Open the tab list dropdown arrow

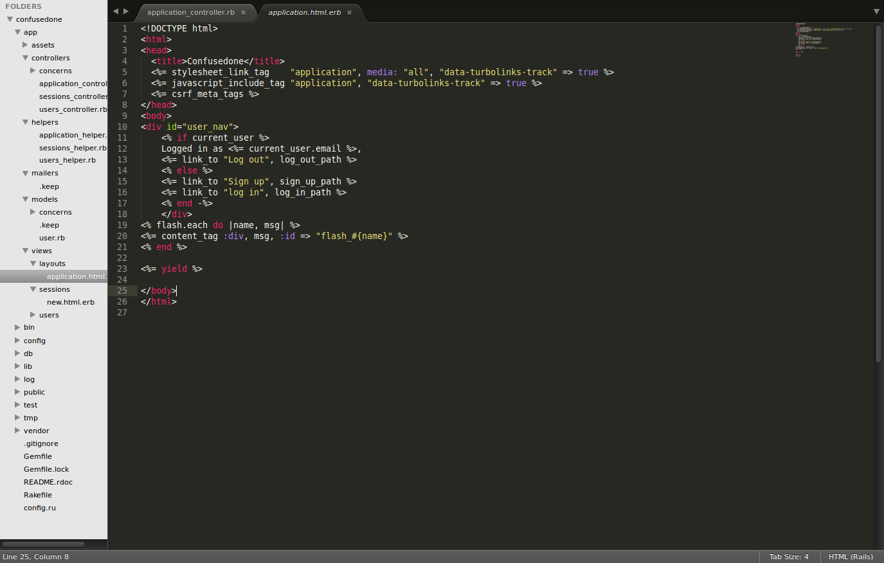coord(876,12)
